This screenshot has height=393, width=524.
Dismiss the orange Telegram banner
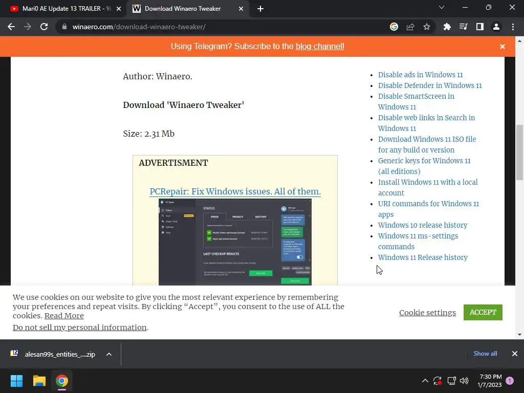(x=503, y=47)
